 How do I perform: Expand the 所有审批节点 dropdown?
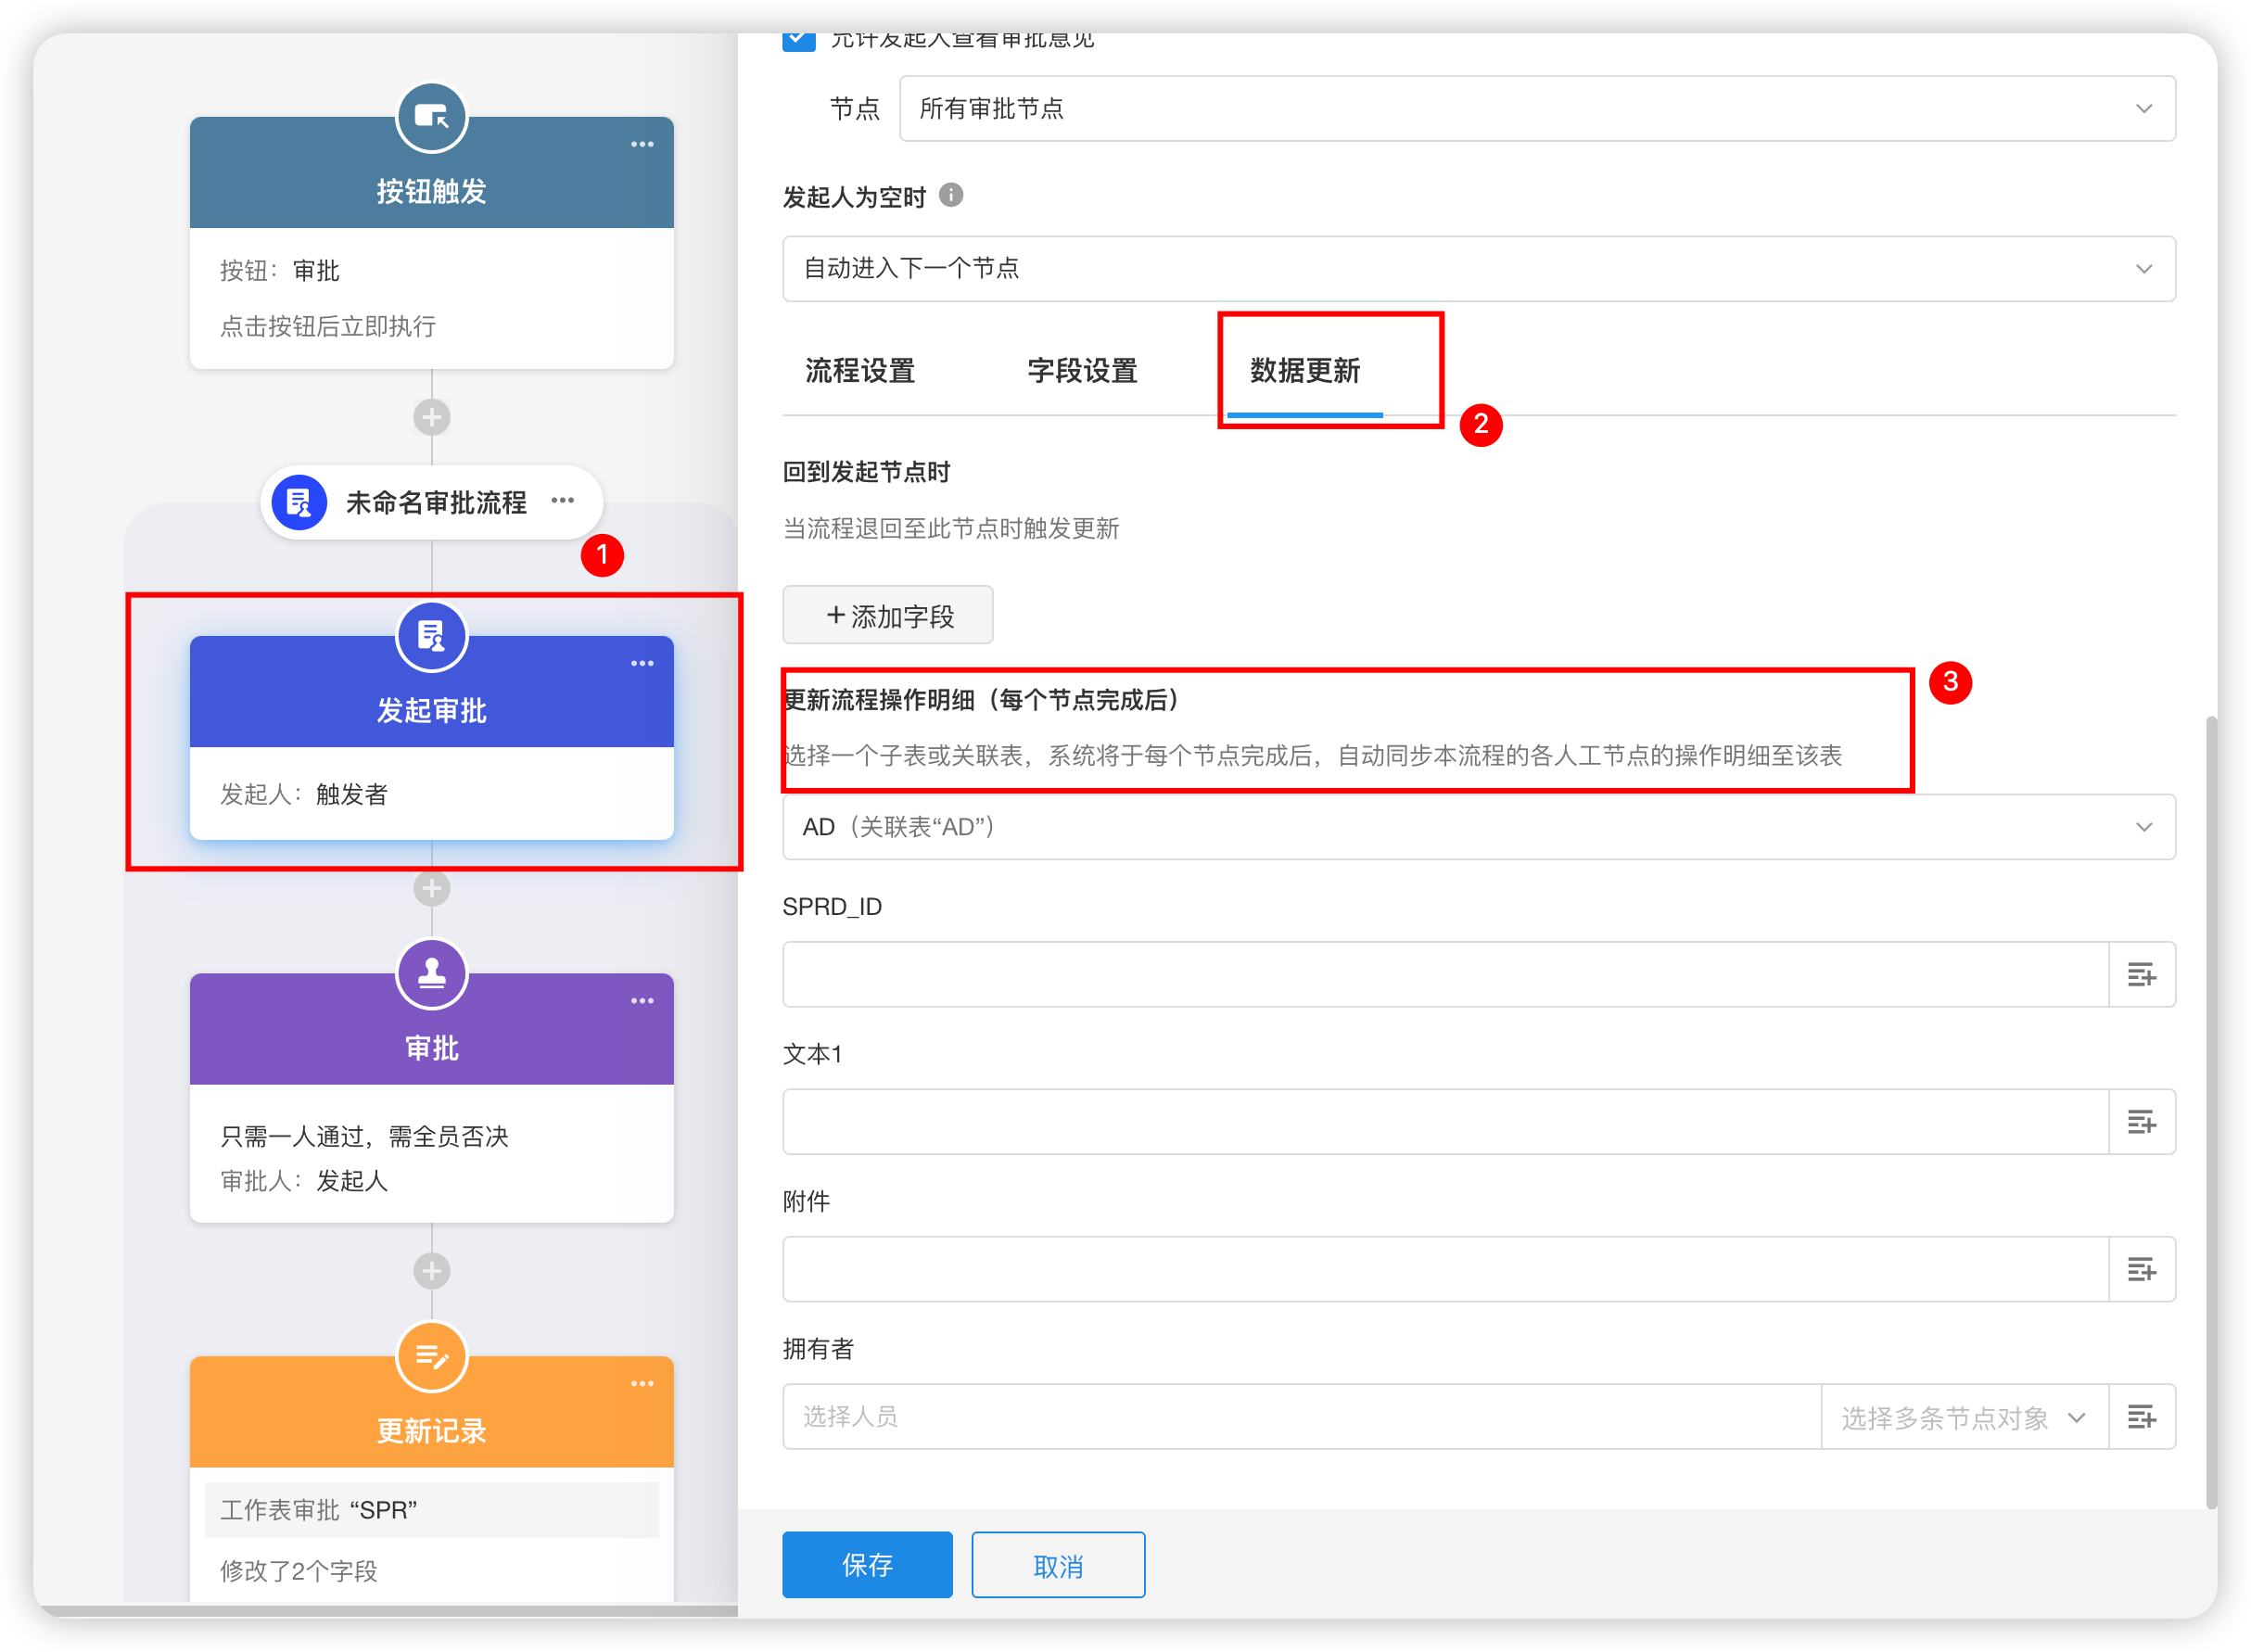click(1536, 108)
